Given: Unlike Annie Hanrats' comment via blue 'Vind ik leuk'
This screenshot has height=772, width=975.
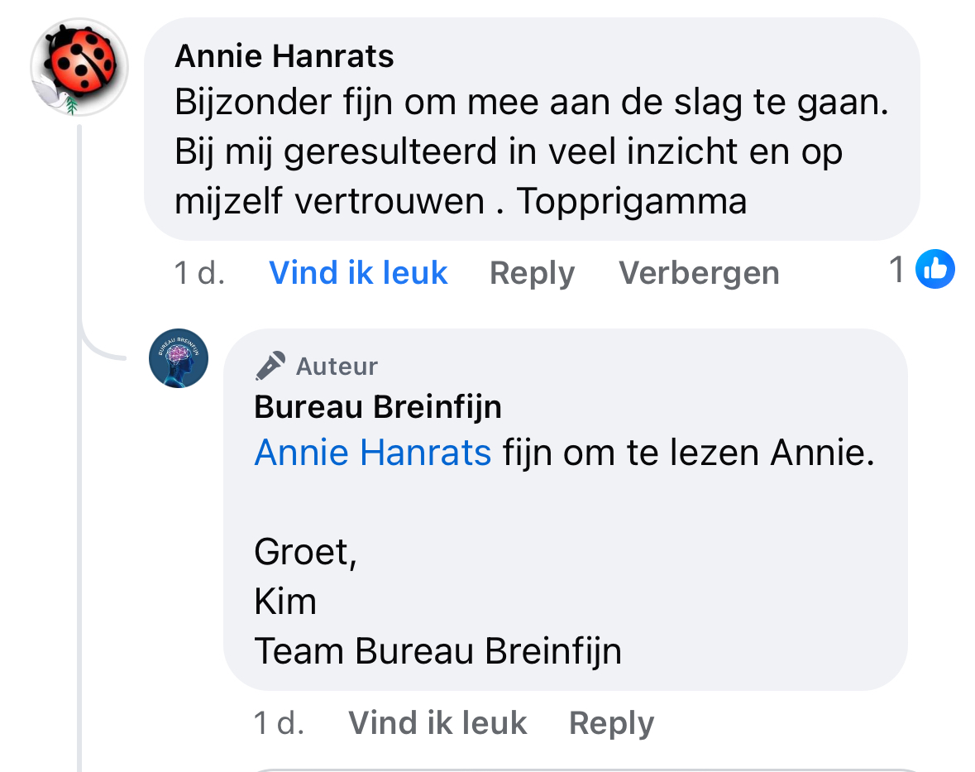Looking at the screenshot, I should click(x=358, y=272).
